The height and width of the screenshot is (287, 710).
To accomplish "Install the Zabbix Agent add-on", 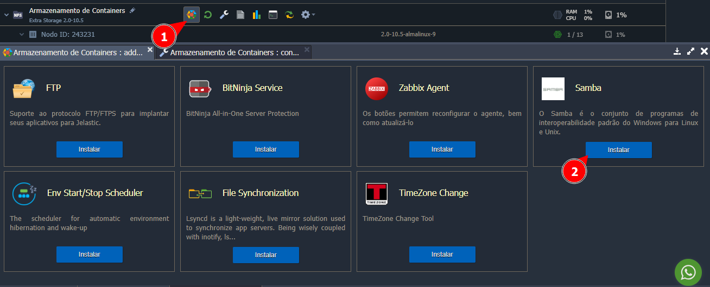I will click(x=442, y=149).
